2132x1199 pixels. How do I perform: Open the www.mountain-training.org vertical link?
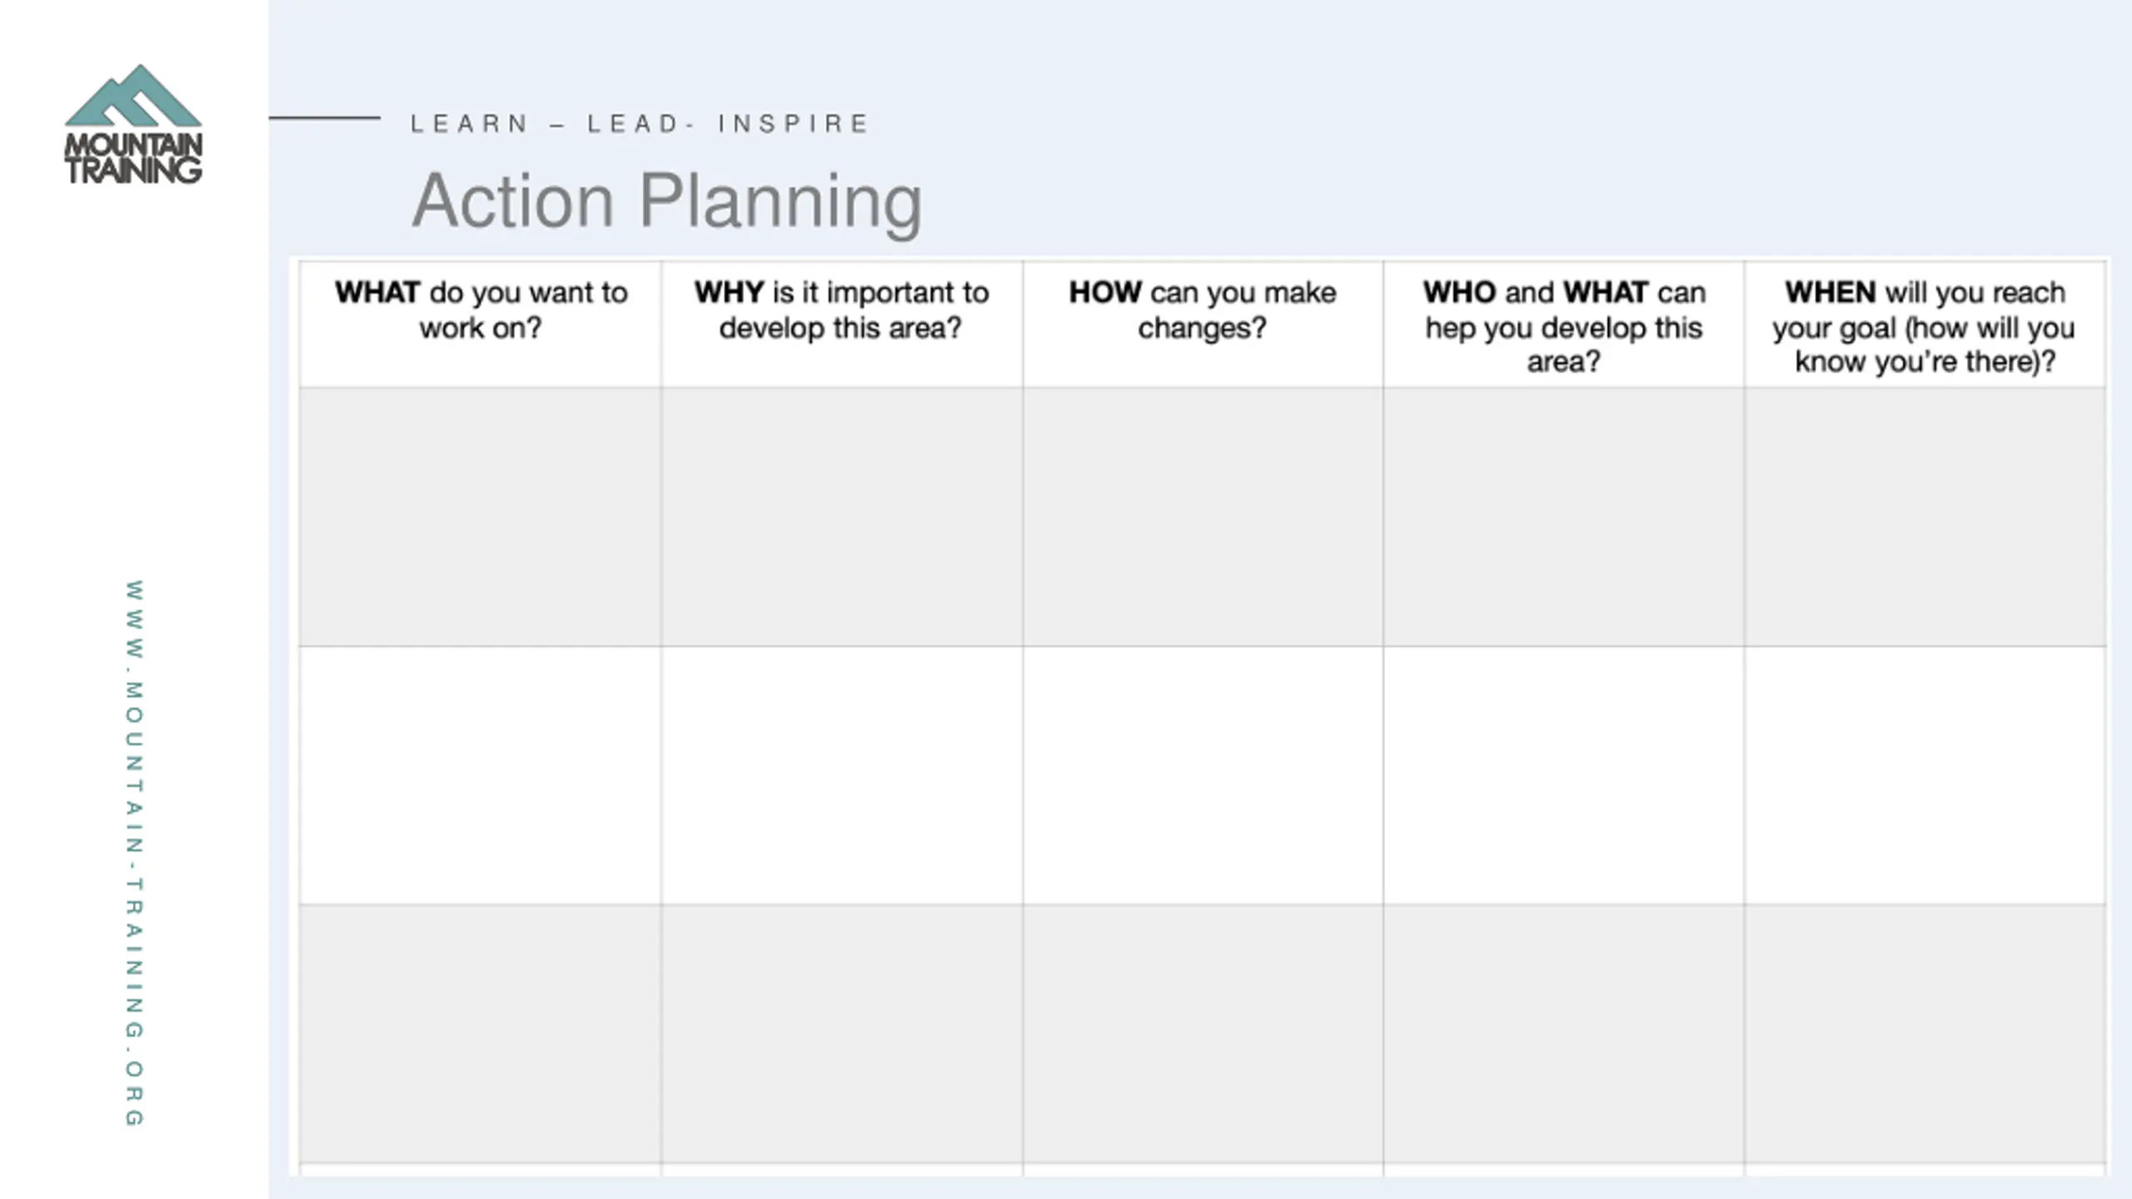pyautogui.click(x=134, y=853)
